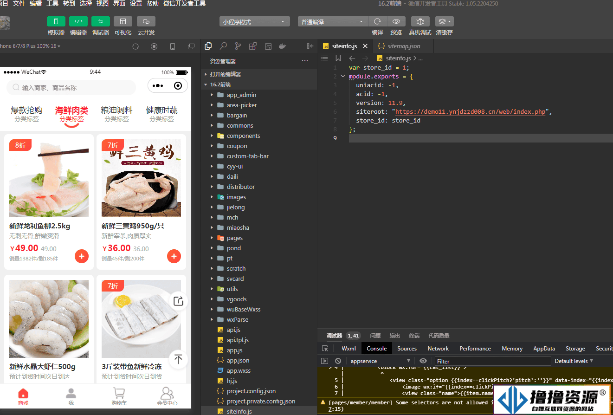The image size is (613, 415).
Task: Select the 爆款抢购 category tab
Action: [26, 114]
